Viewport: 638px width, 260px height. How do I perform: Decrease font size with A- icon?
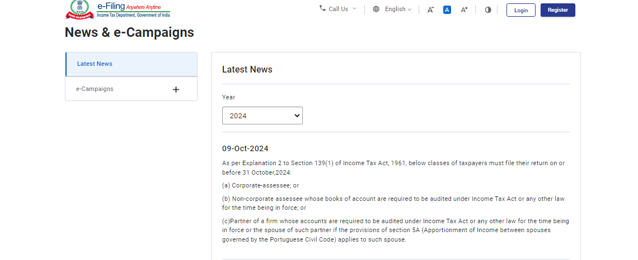pos(430,9)
